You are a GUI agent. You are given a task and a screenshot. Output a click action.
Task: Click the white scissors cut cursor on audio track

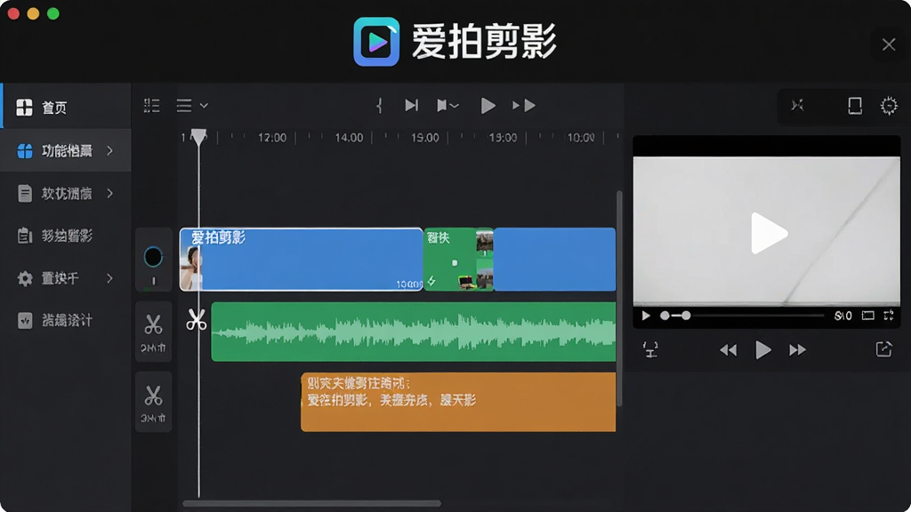point(197,320)
